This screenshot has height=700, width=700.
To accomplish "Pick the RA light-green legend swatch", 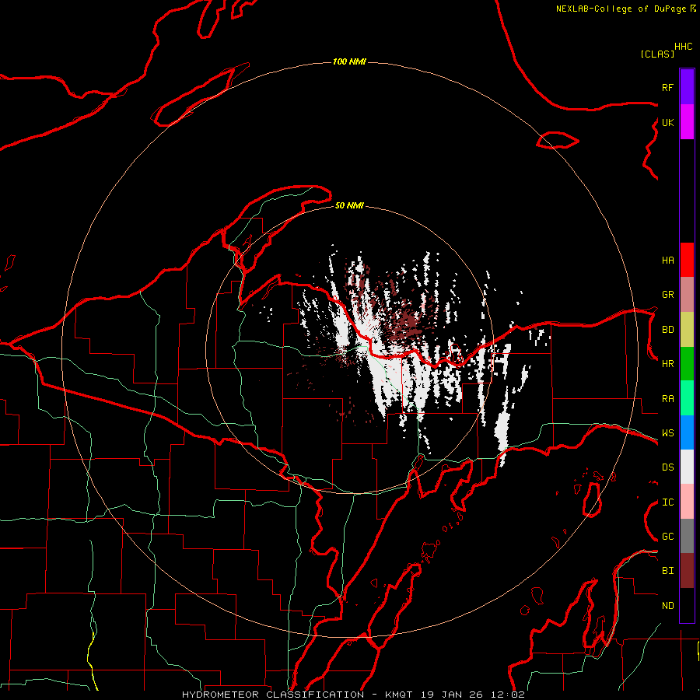I will click(x=687, y=398).
